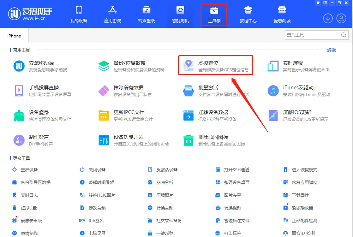This screenshot has height=237, width=353.
Task: Open 屏蔽iOS更新 tool
Action: [298, 115]
